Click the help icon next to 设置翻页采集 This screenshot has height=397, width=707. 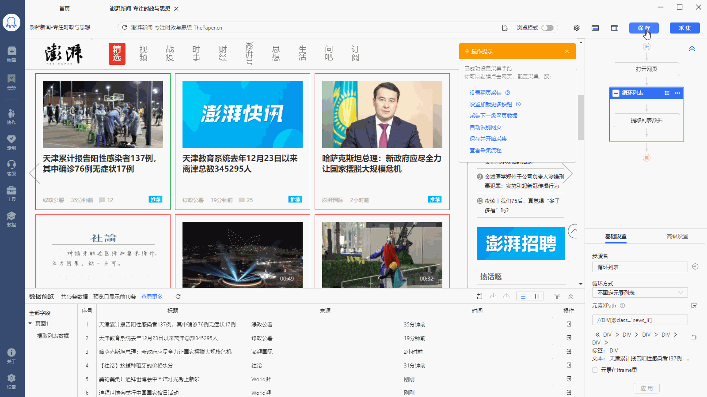click(508, 93)
